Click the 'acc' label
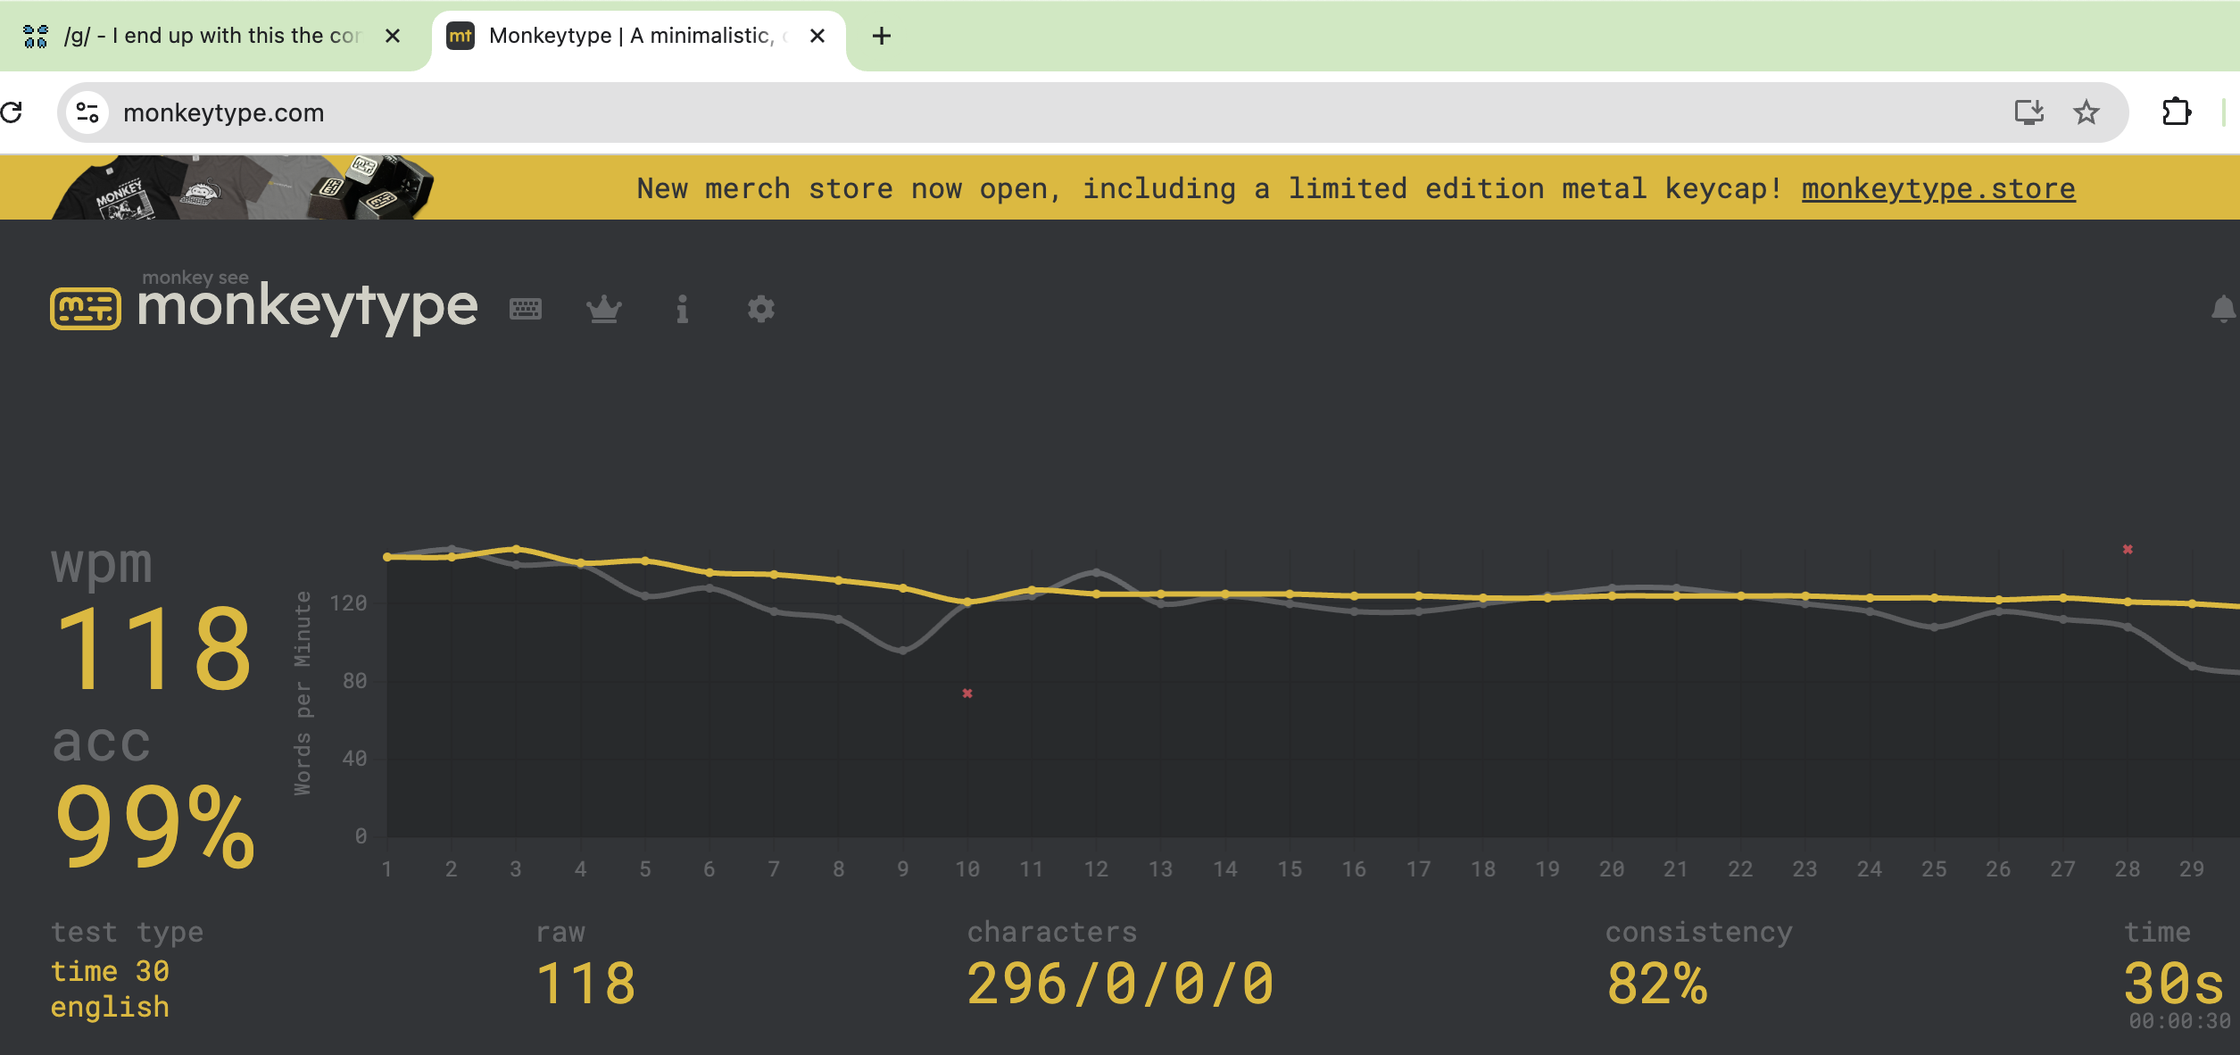The height and width of the screenshot is (1055, 2240). tap(102, 743)
